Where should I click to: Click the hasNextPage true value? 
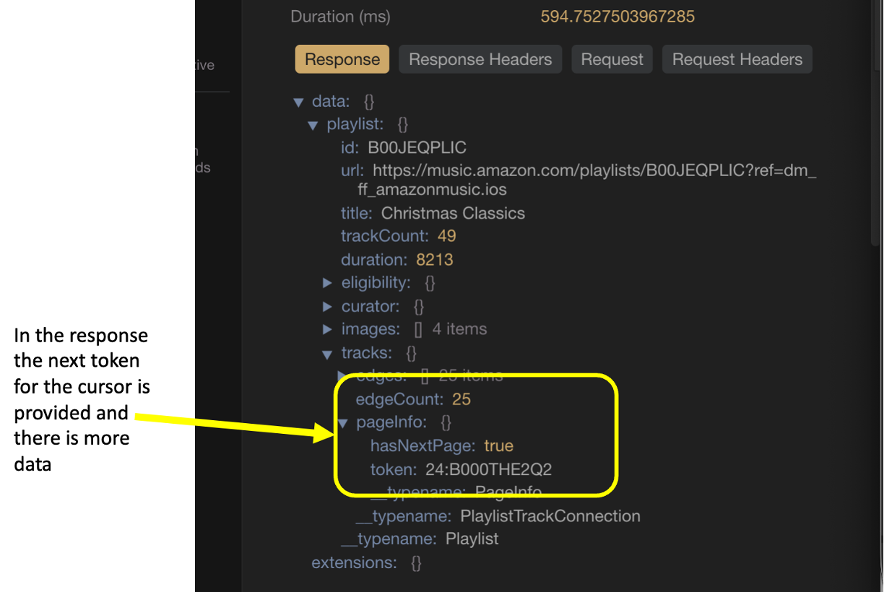click(498, 446)
